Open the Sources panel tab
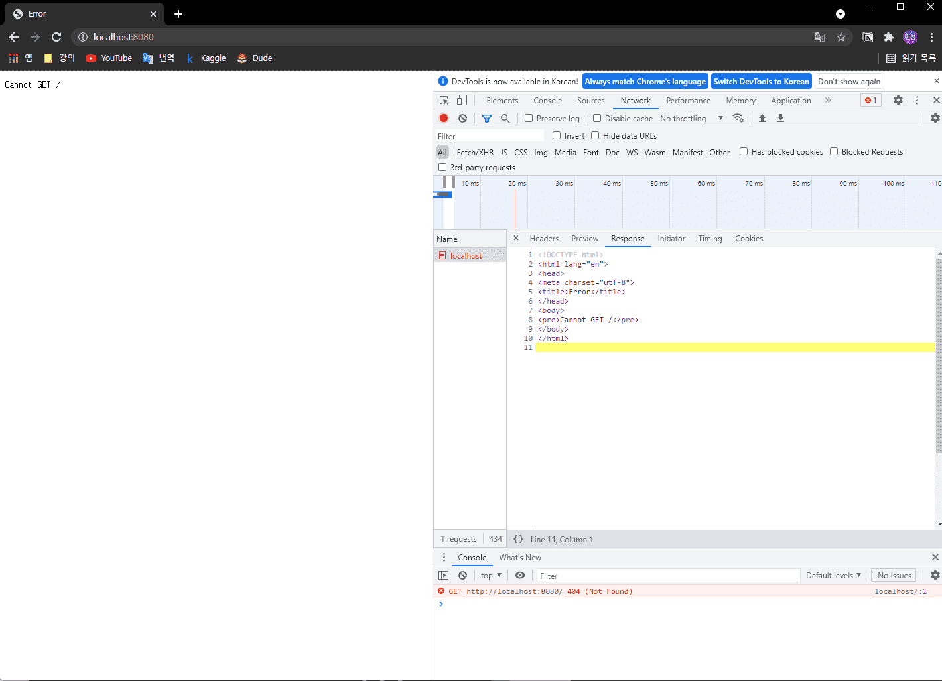The width and height of the screenshot is (942, 681). tap(590, 101)
